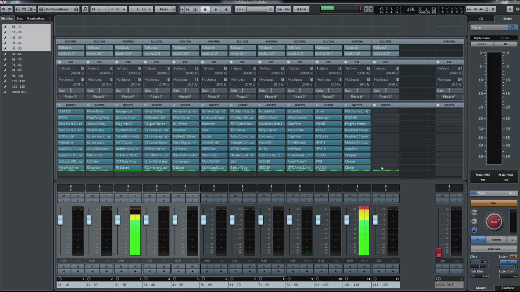Click the Talkback button in Control Room
Image resolution: width=520 pixels, height=292 pixels.
coord(494,249)
